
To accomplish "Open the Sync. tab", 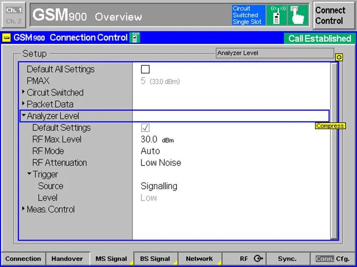I will click(287, 258).
